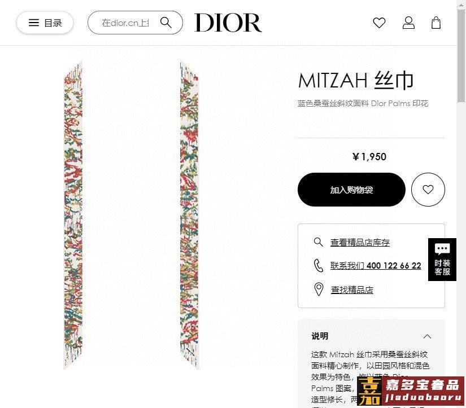Click the 说明 section header

tap(371, 336)
